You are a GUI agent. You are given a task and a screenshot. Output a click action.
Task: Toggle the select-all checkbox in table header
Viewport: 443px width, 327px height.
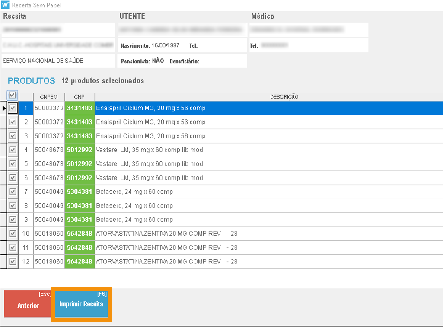pyautogui.click(x=13, y=95)
